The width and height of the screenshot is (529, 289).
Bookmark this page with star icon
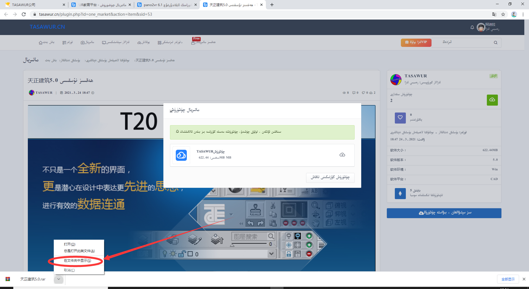(503, 14)
